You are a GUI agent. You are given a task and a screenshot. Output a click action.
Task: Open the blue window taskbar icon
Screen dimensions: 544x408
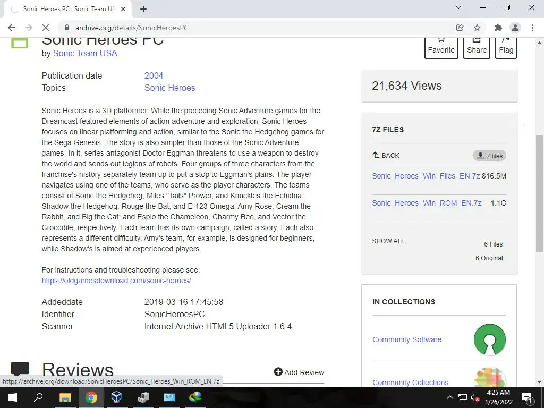coord(169,397)
